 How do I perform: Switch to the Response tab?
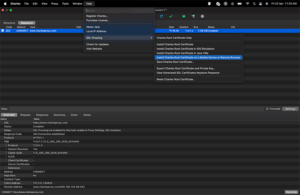coord(42,115)
